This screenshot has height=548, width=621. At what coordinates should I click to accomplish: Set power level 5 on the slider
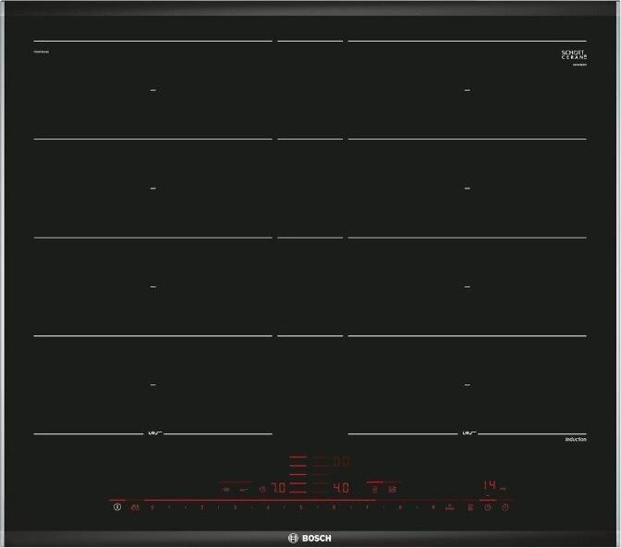pyautogui.click(x=300, y=507)
